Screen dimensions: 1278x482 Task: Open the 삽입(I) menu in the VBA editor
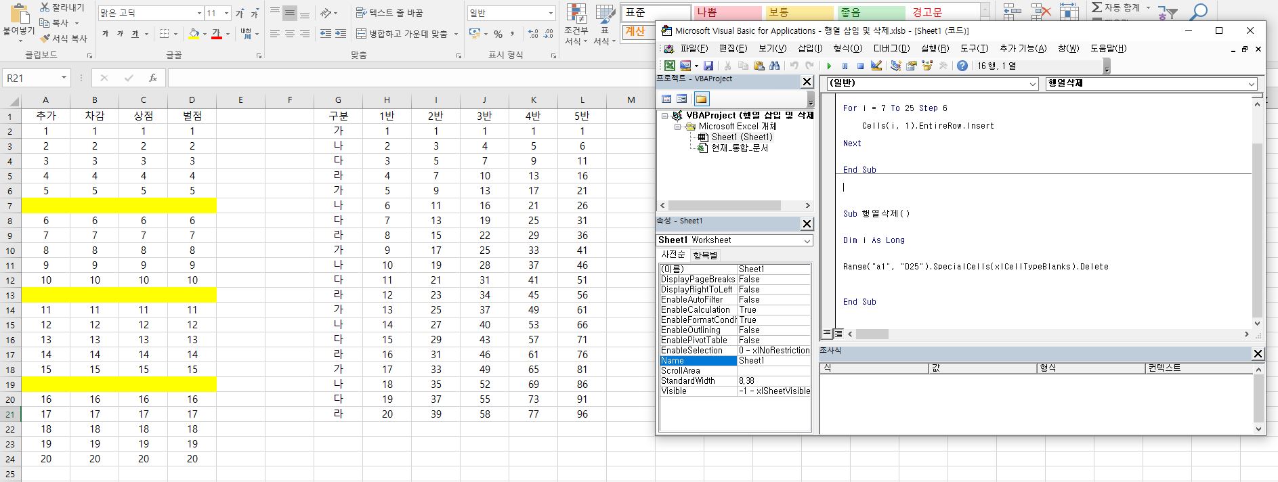coord(810,49)
